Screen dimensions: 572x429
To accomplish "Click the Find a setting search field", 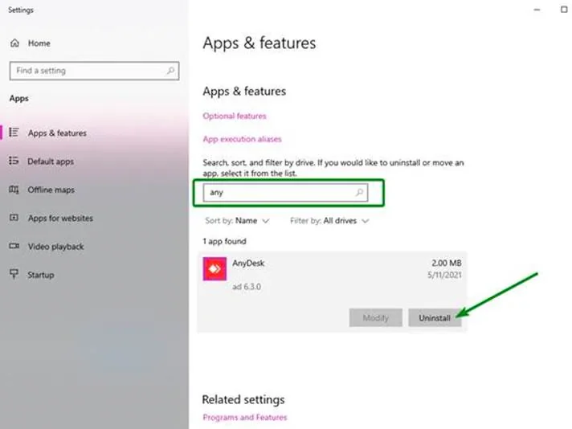I will 87,71.
